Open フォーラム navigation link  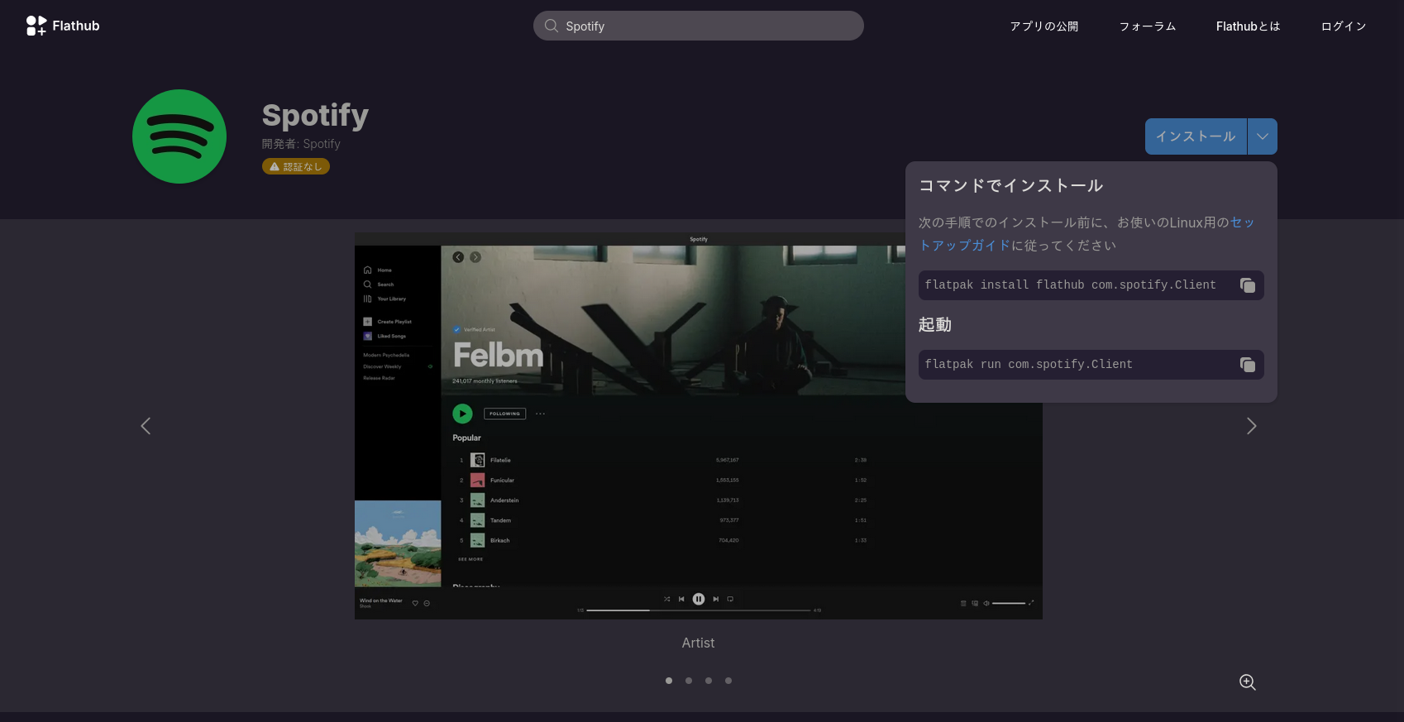point(1148,26)
